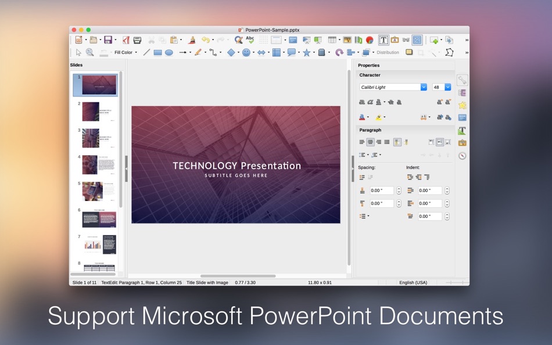Open the Fill Color dropdown arrow
The image size is (552, 345).
[136, 52]
